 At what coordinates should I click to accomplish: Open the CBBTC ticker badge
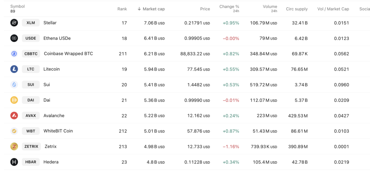31,54
